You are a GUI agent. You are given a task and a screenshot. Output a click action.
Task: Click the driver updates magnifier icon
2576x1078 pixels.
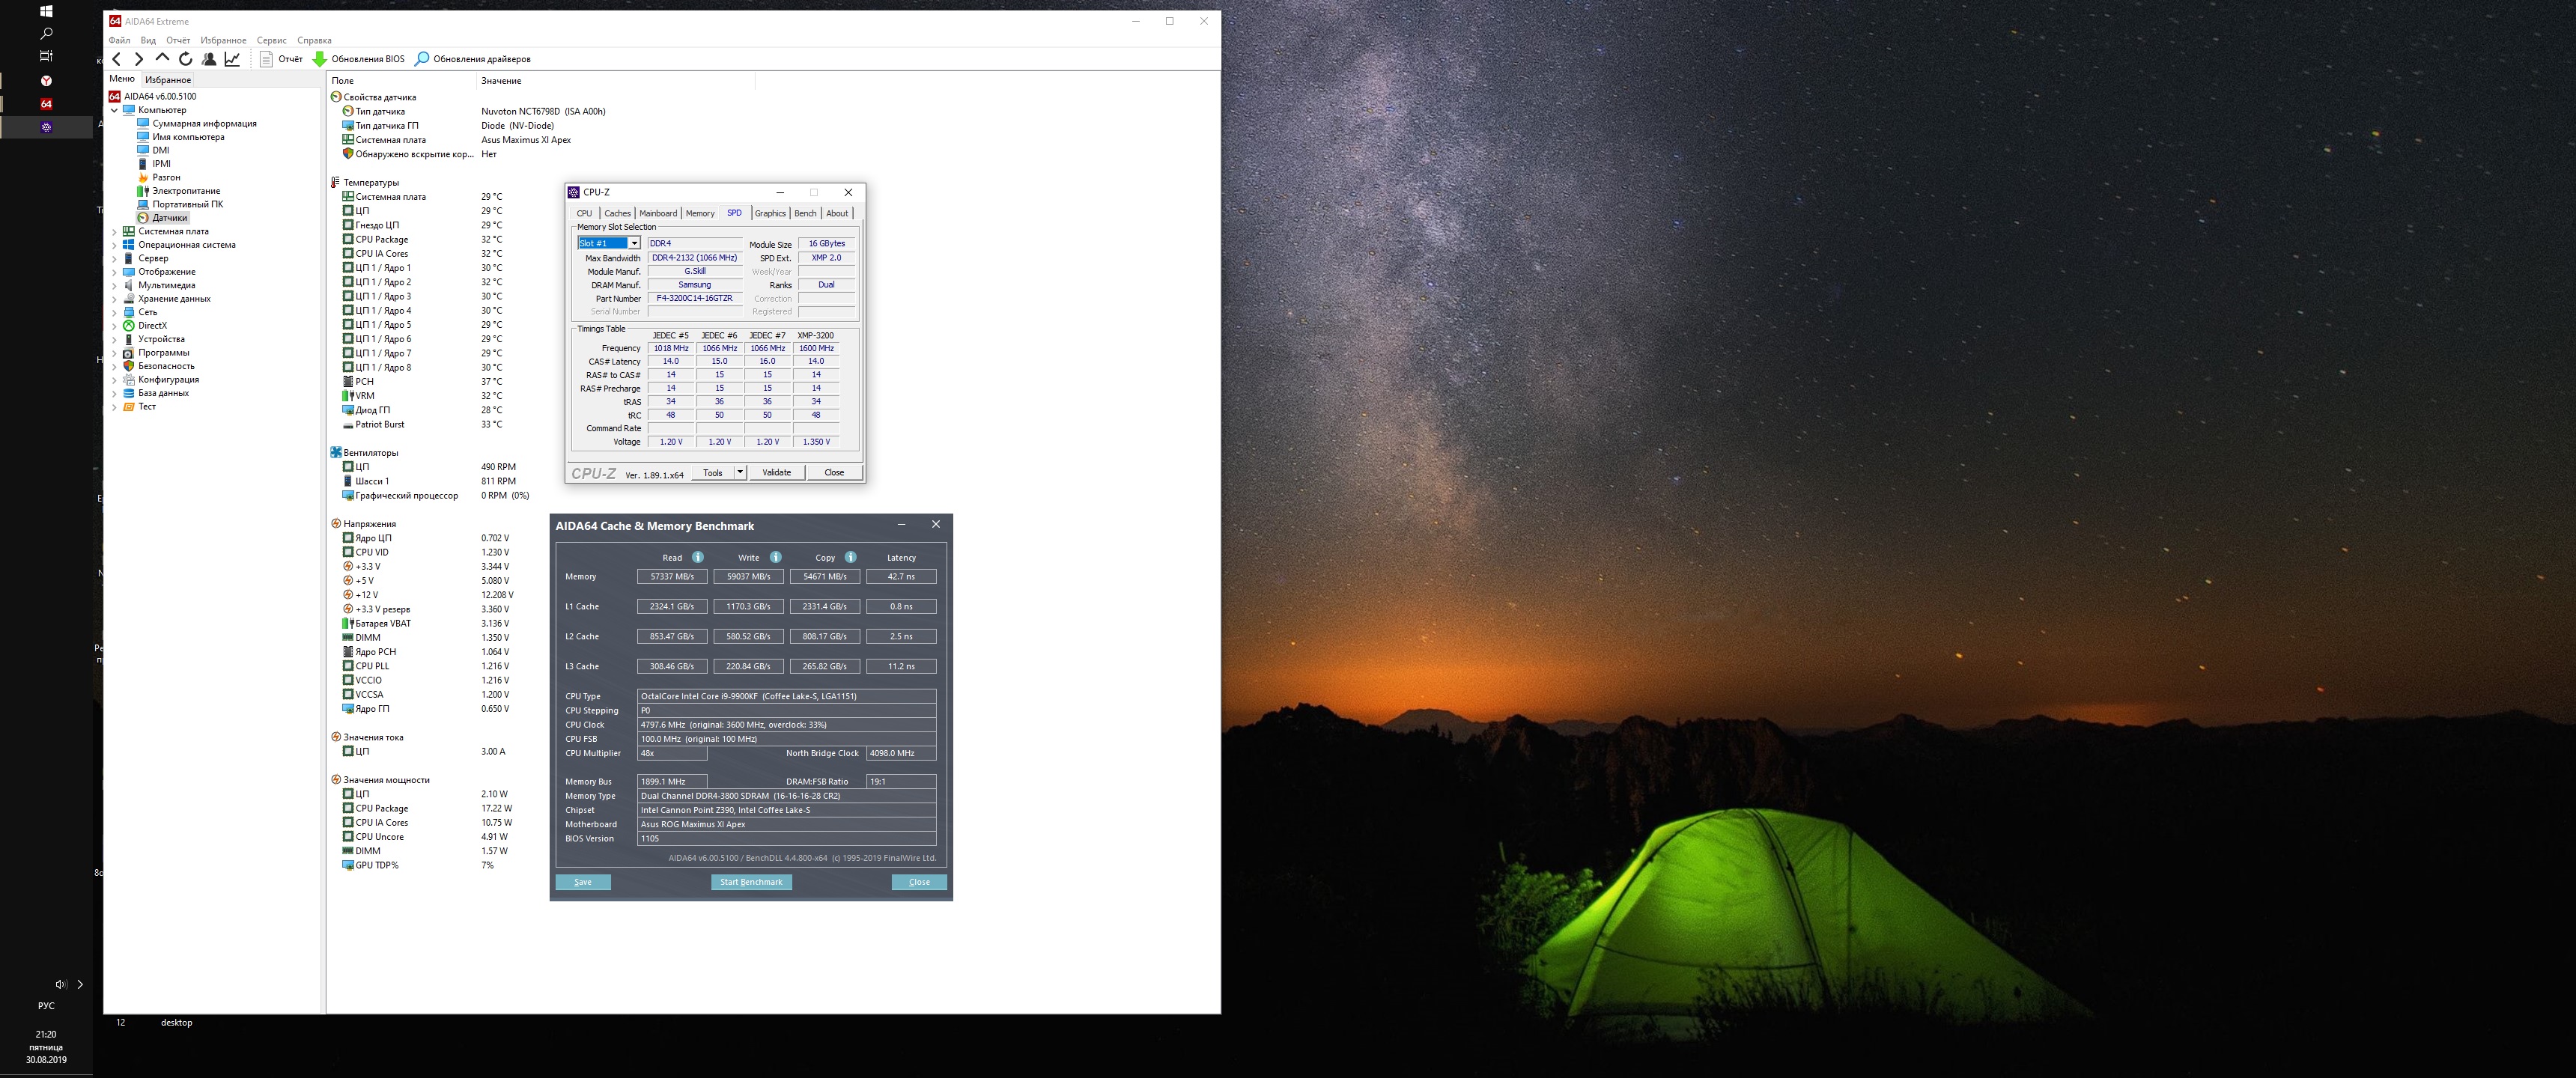pos(422,59)
